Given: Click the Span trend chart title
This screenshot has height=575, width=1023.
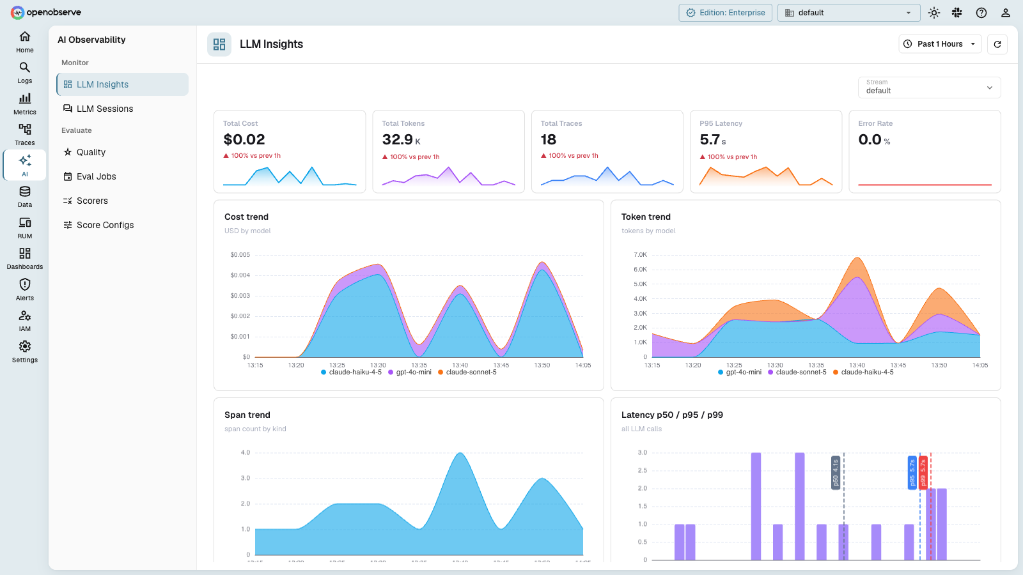Looking at the screenshot, I should point(247,415).
